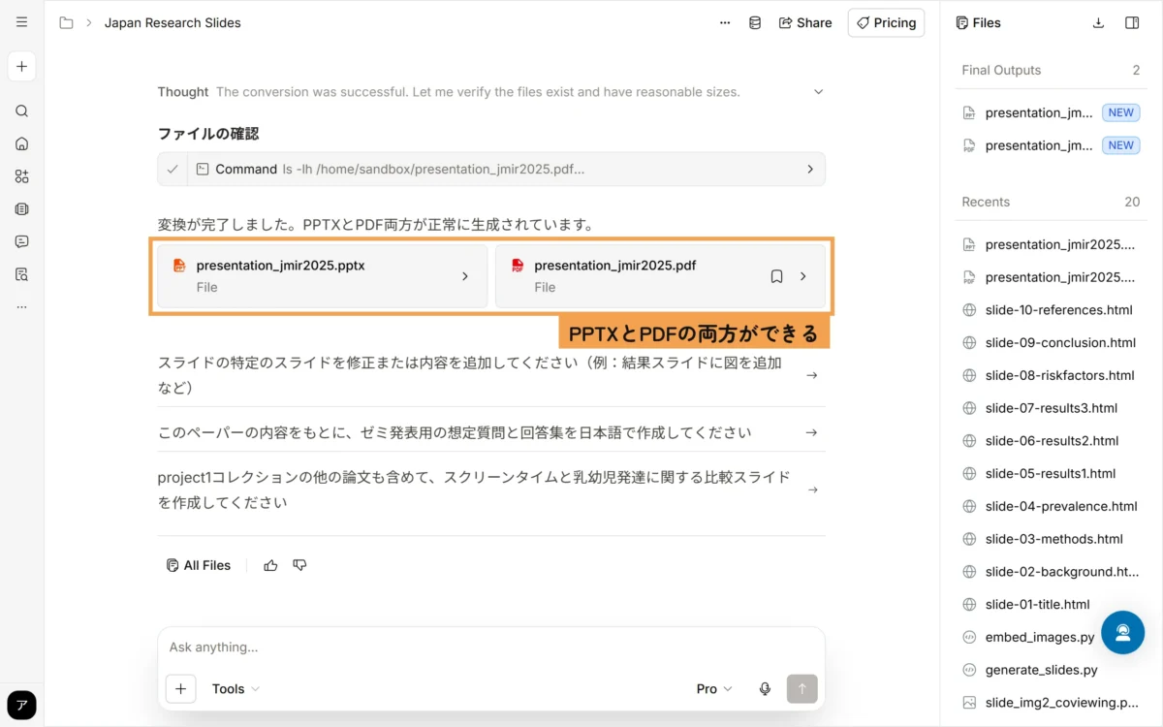Open the presentation_jmir2025.pdf card arrow
The width and height of the screenshot is (1163, 727).
click(x=802, y=276)
